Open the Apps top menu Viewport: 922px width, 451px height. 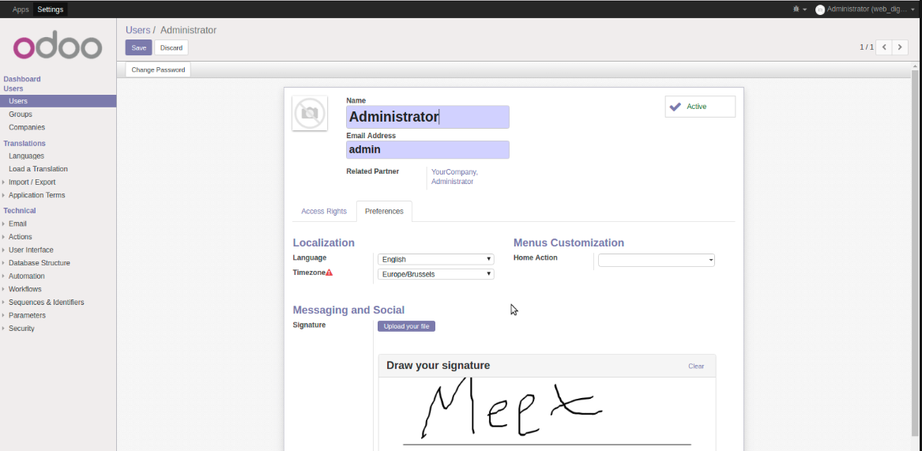[21, 9]
